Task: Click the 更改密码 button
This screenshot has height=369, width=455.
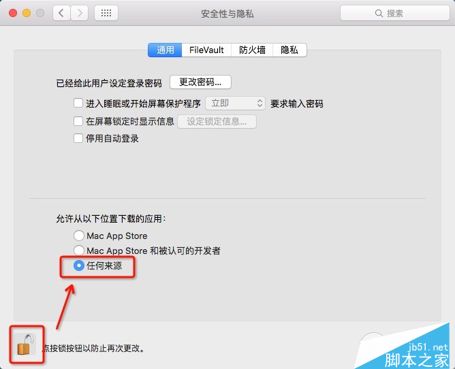Action: [200, 82]
